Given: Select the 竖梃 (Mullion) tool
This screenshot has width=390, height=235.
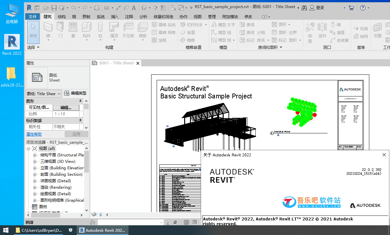Looking at the screenshot, I should click(x=160, y=40).
